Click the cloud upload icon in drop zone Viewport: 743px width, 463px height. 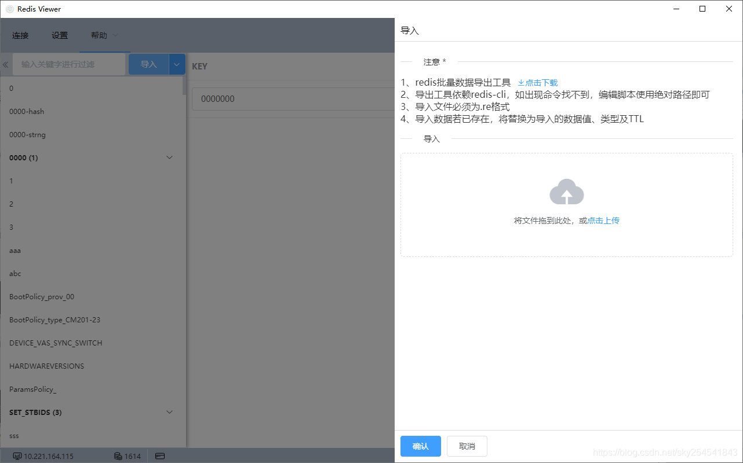coord(566,192)
